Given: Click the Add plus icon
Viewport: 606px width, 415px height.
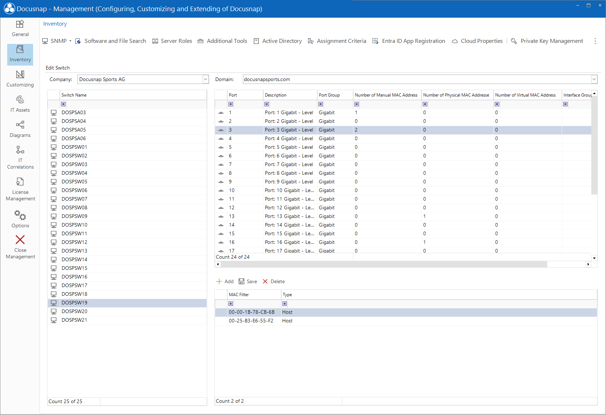Looking at the screenshot, I should click(219, 281).
